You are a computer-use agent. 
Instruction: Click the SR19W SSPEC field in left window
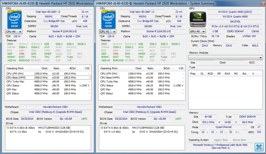tap(54, 26)
